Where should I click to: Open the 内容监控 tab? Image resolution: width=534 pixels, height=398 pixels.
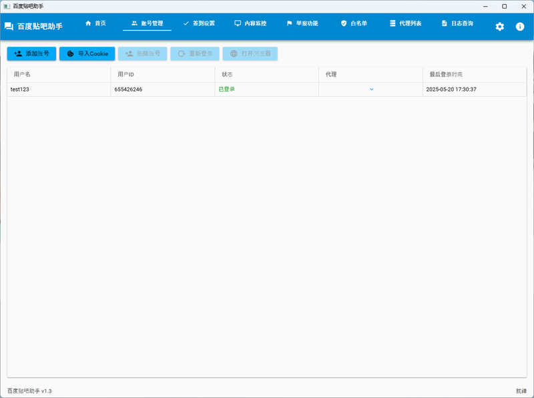click(250, 23)
